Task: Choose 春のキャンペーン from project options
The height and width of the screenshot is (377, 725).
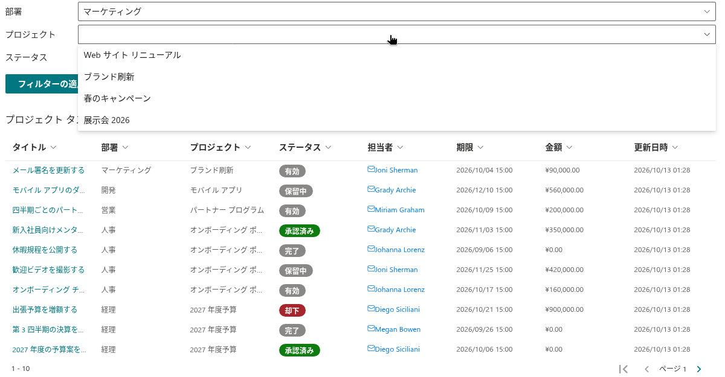Action: click(397, 98)
